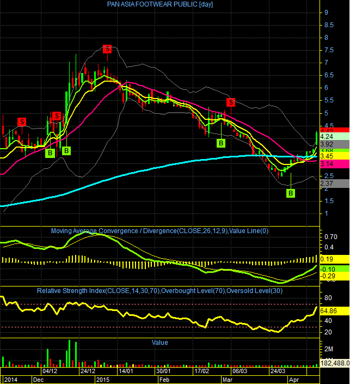350x384 pixels.
Task: Click the red 4.42 price label
Action: coord(335,130)
